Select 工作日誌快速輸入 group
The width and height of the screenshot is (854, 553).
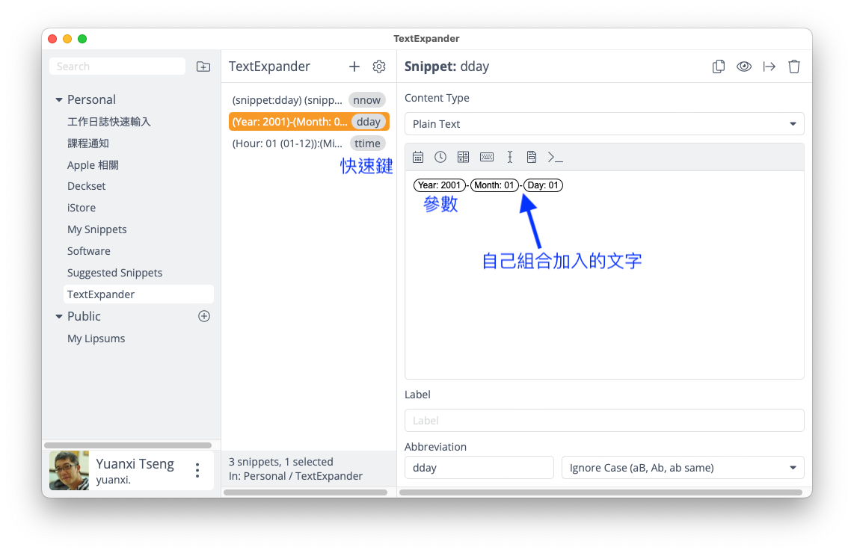(109, 121)
